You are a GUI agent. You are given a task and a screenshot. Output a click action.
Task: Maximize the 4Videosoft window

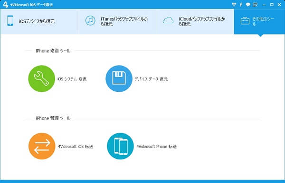coord(272,5)
